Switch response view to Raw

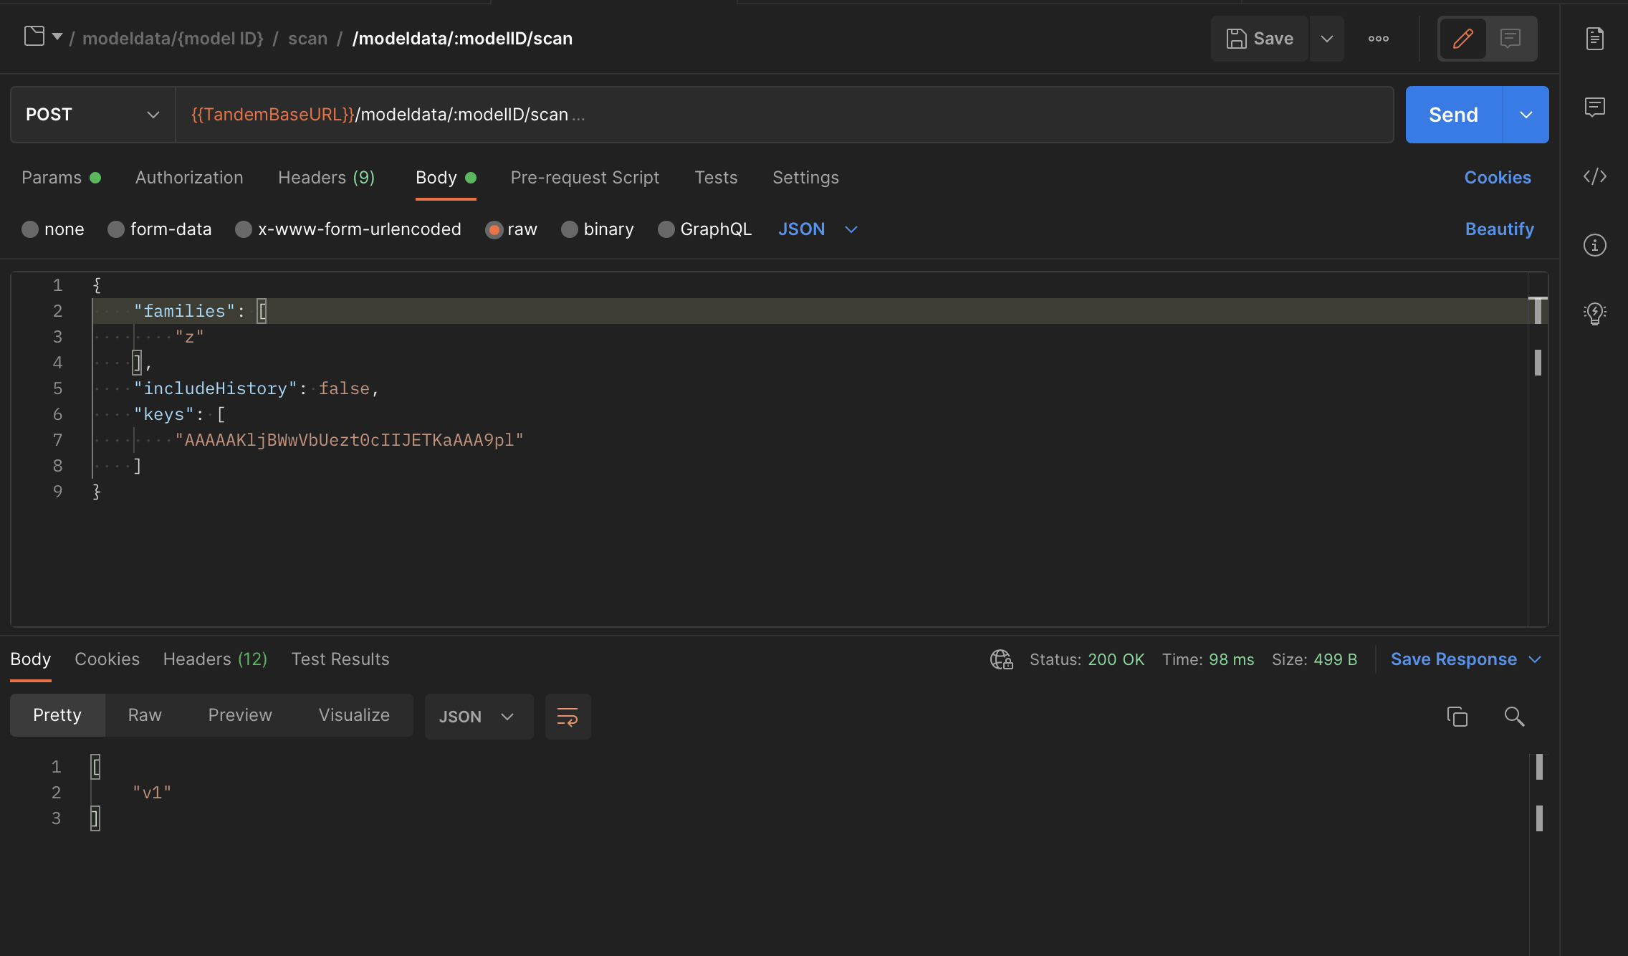(145, 715)
